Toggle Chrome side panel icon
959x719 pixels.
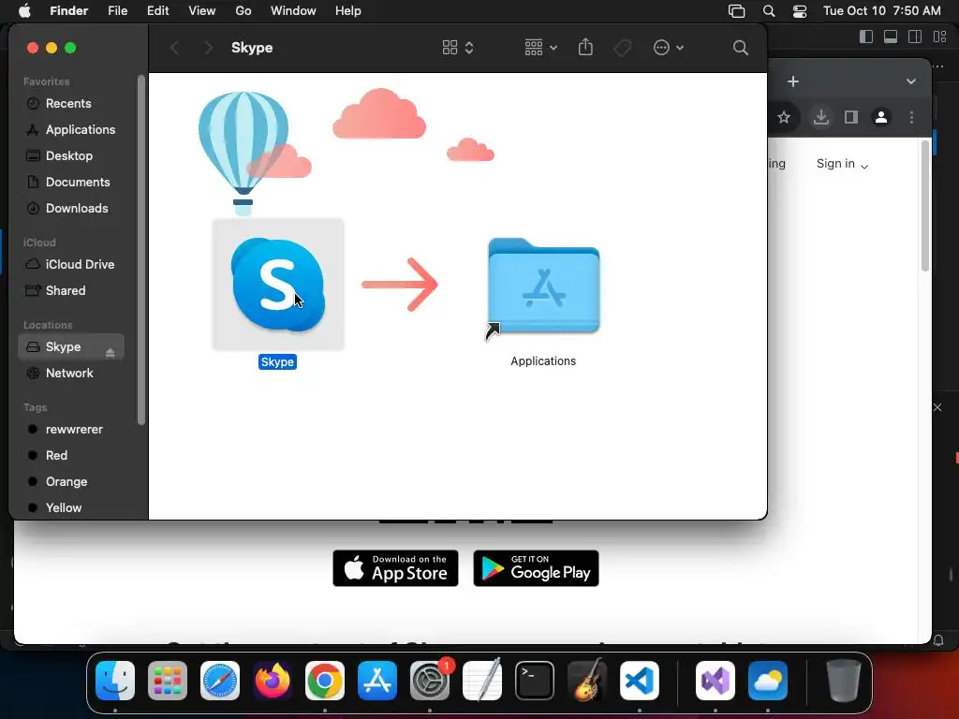[851, 117]
